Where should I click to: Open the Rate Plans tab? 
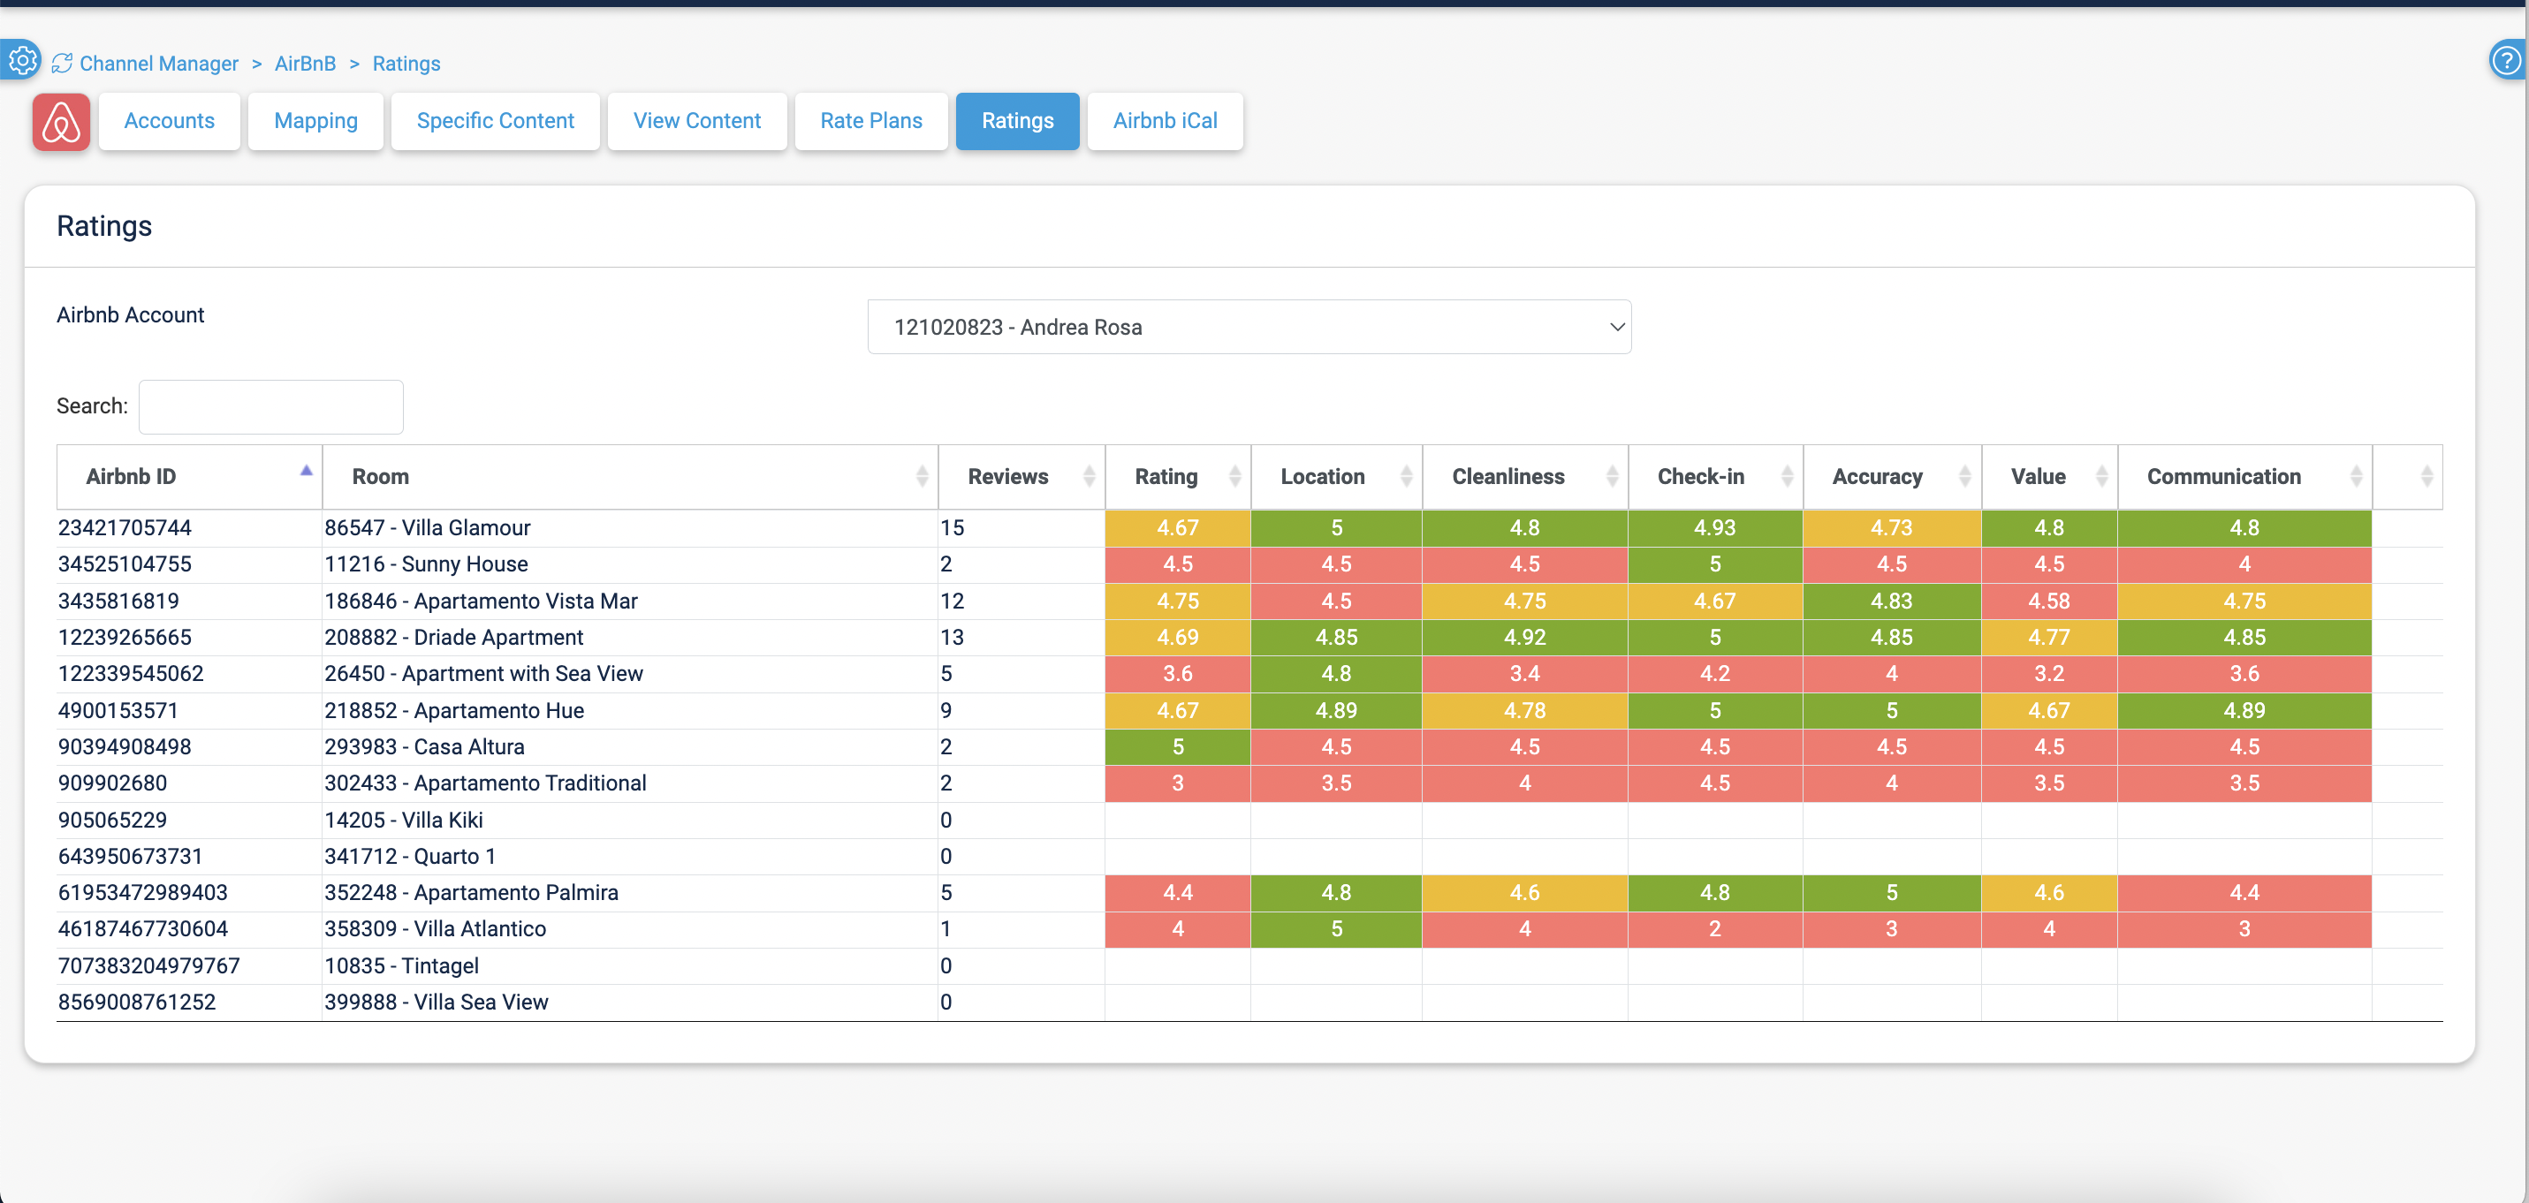click(x=870, y=122)
